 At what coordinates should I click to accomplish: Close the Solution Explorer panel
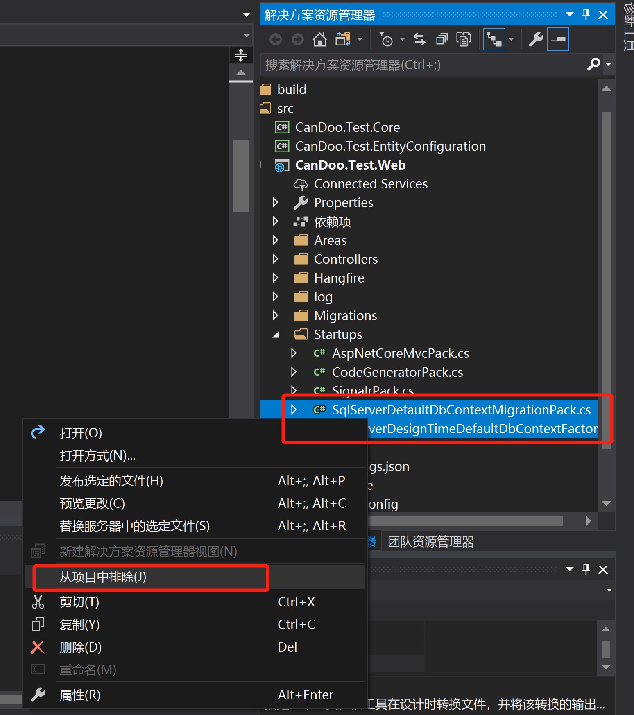(603, 15)
